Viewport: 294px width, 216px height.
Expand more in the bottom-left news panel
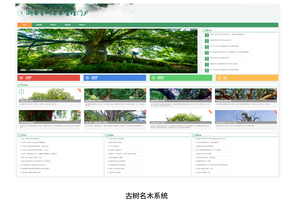102,135
